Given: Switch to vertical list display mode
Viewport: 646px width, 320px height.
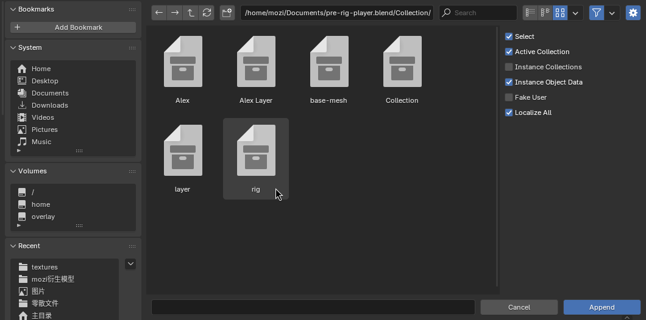Looking at the screenshot, I should (530, 13).
